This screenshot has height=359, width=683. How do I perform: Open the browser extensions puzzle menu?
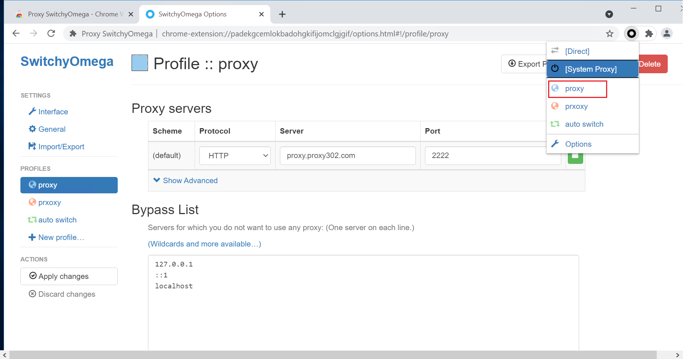point(649,33)
